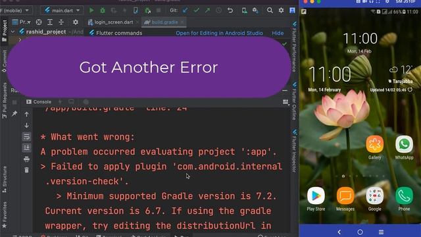Open the device selector (mobile) dropdown
This screenshot has width=421, height=237.
coord(15,11)
